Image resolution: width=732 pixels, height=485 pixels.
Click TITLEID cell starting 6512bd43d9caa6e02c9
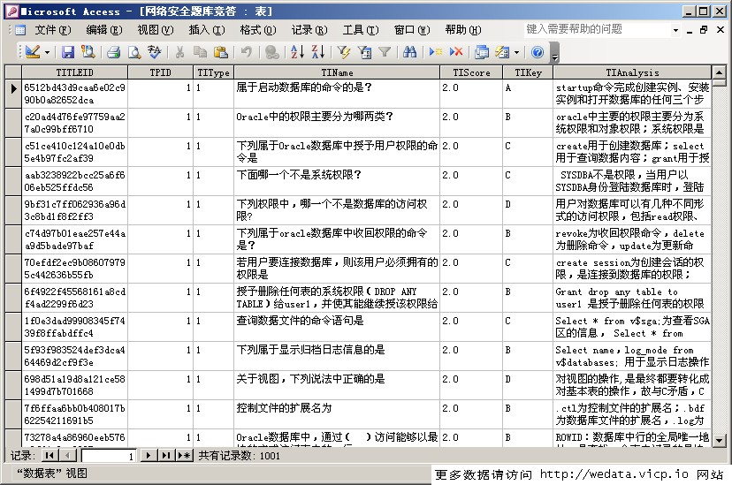74,94
